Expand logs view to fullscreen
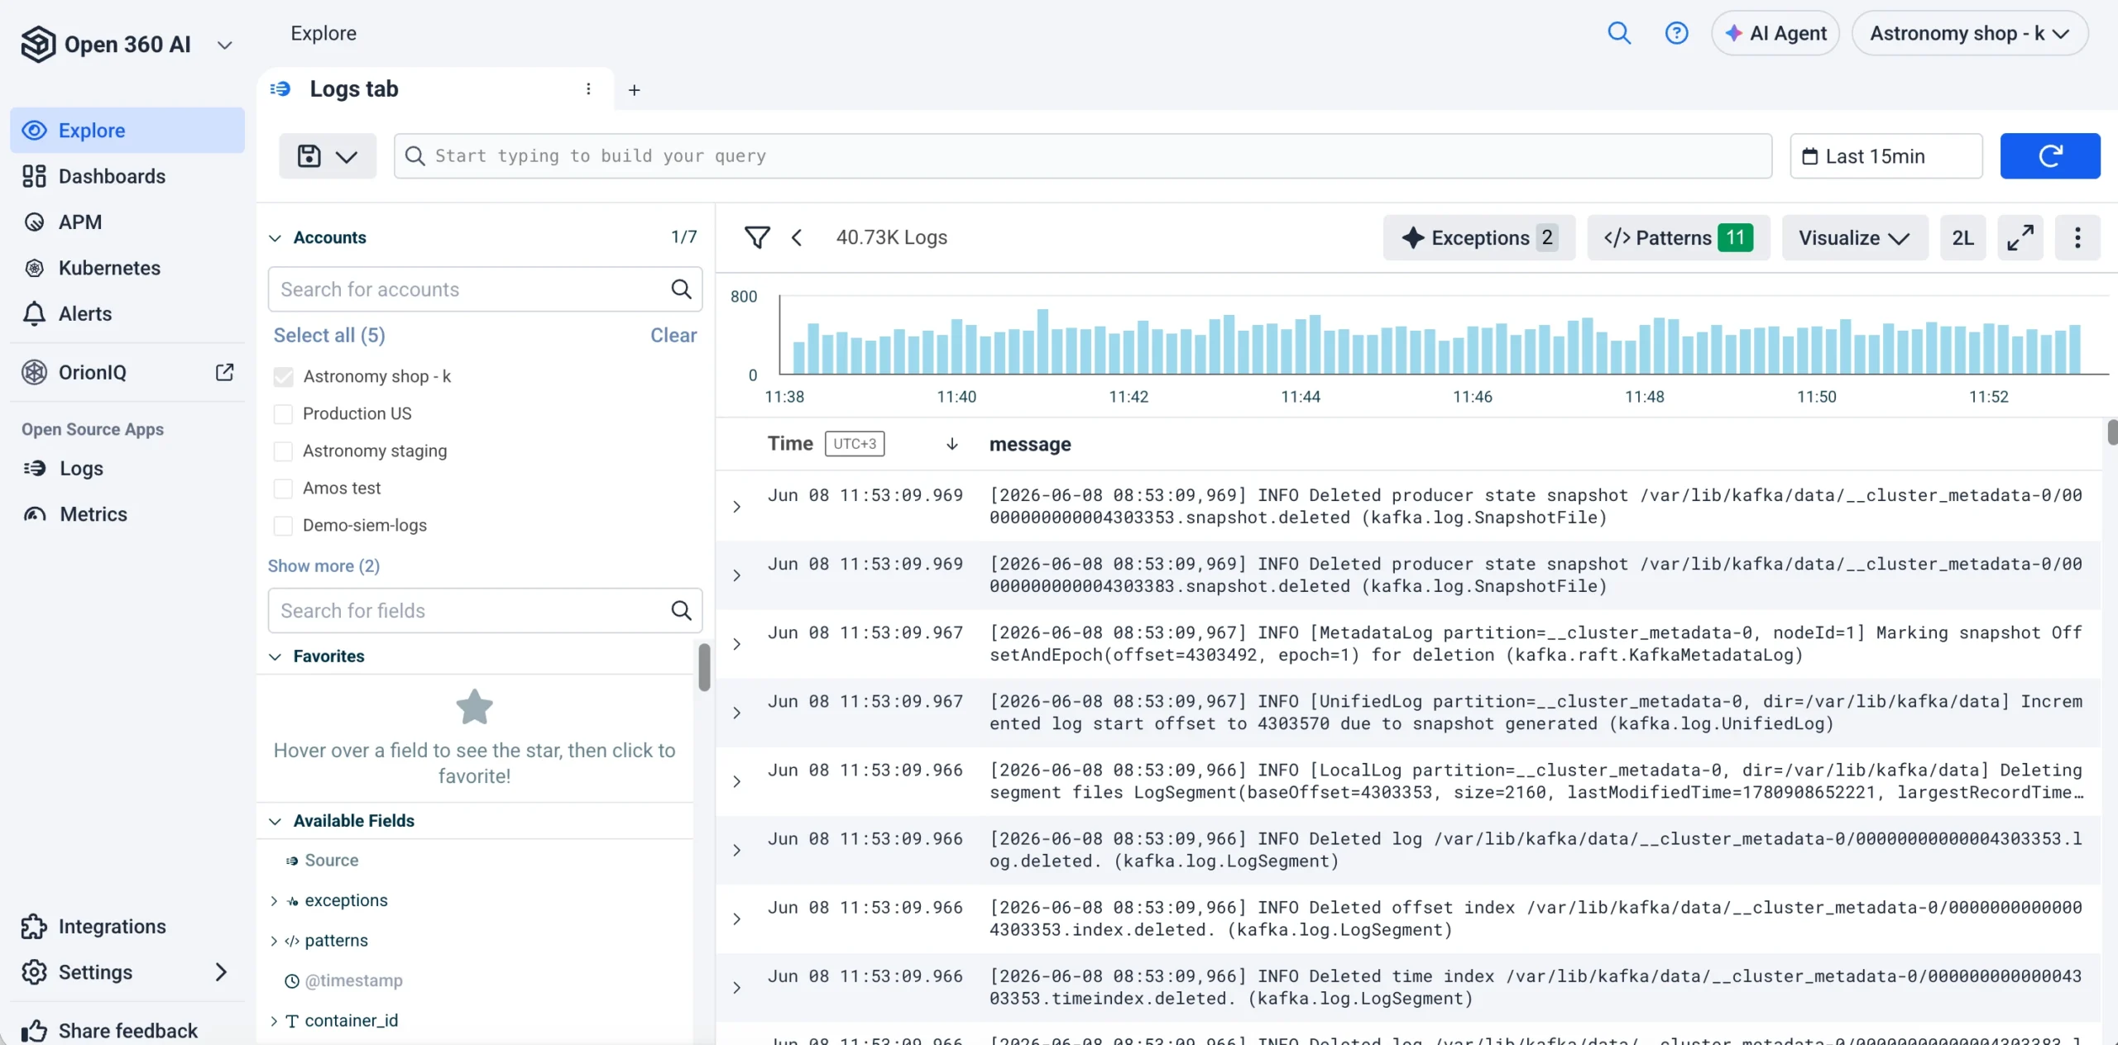2118x1045 pixels. [x=2020, y=238]
